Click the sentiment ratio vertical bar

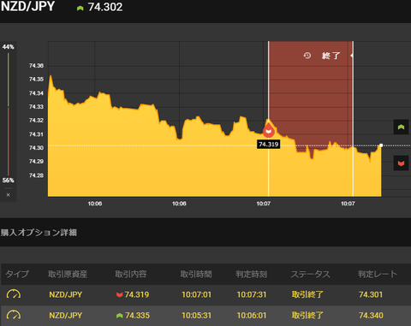(9, 114)
